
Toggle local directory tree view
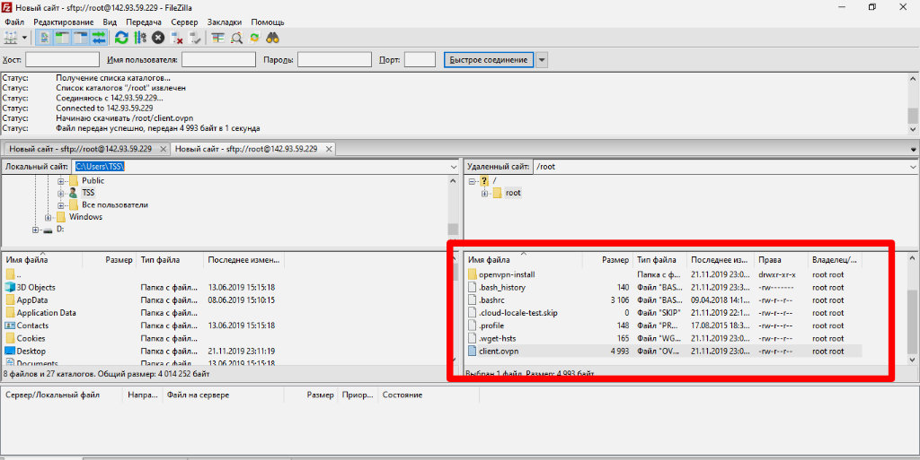[x=62, y=38]
